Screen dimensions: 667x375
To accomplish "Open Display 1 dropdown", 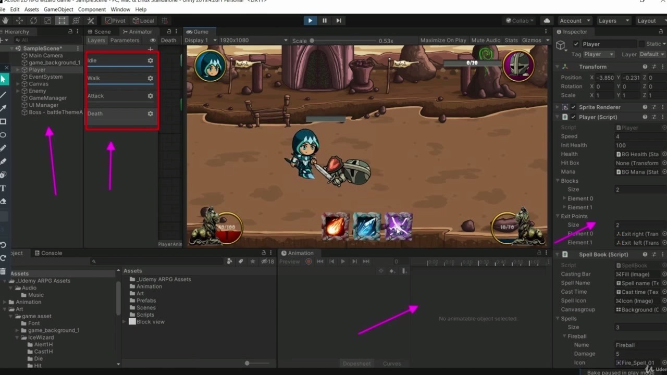I will (200, 40).
